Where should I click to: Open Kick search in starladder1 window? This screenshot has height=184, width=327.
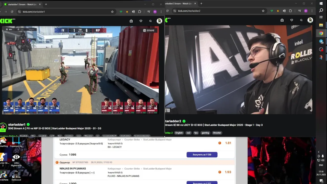[150, 21]
